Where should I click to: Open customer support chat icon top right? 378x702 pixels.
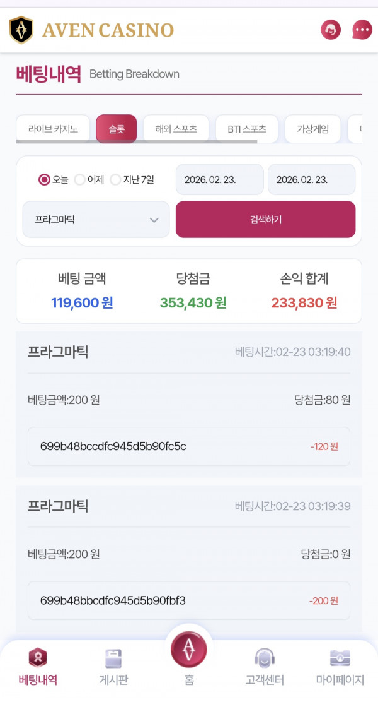pos(331,30)
